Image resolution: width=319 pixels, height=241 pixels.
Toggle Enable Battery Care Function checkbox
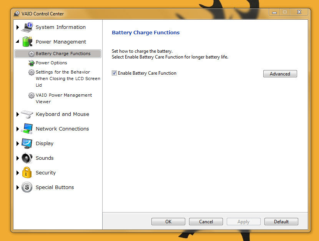[x=114, y=73]
